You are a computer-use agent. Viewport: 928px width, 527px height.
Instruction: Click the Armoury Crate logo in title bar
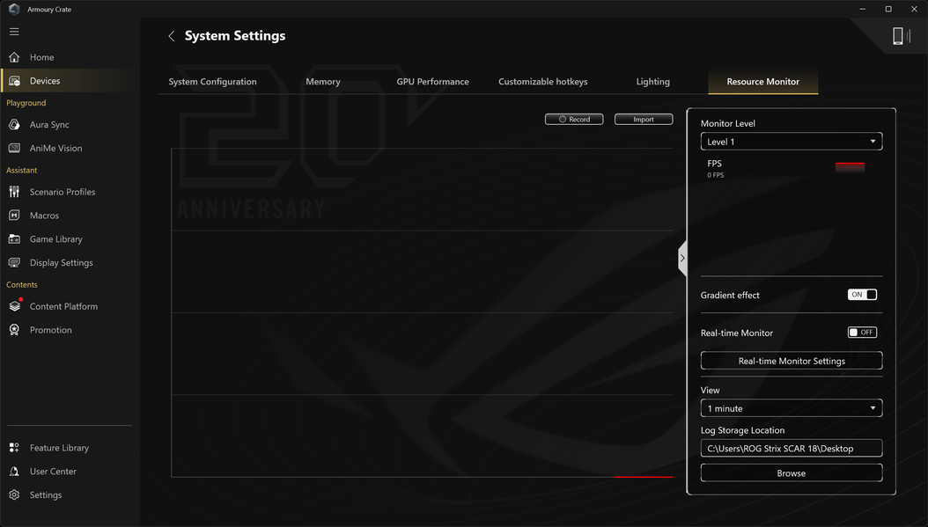[x=14, y=9]
